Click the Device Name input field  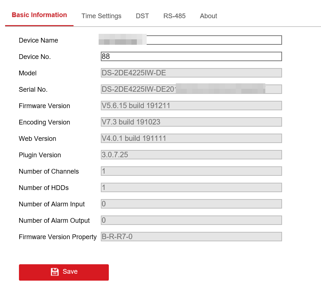click(x=213, y=40)
